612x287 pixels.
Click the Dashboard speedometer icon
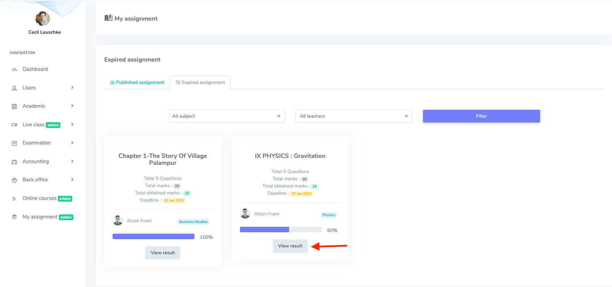click(14, 70)
